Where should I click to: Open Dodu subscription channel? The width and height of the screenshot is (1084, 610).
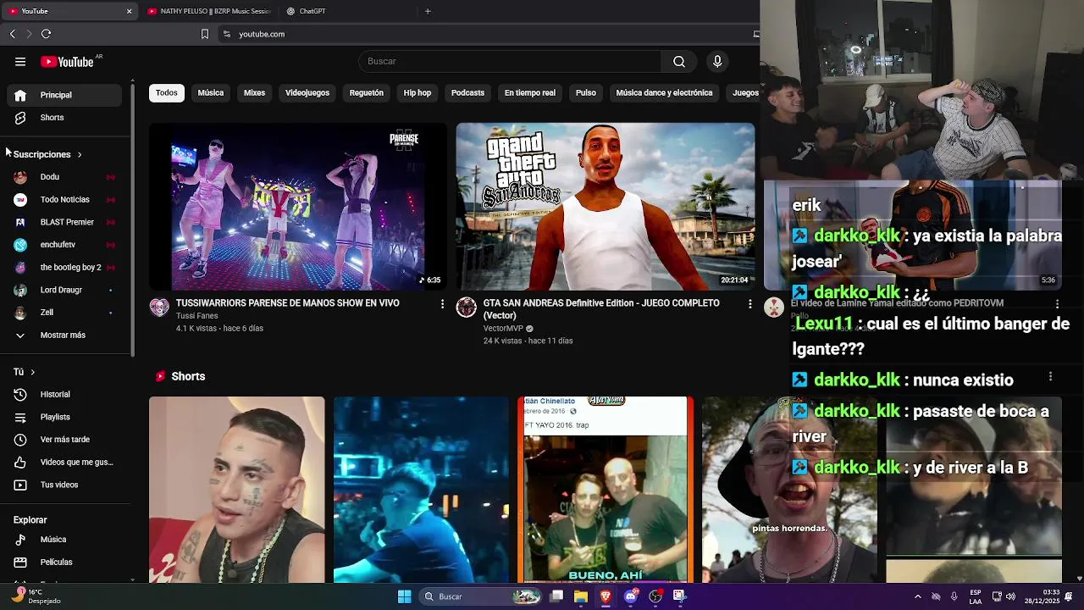(66, 177)
